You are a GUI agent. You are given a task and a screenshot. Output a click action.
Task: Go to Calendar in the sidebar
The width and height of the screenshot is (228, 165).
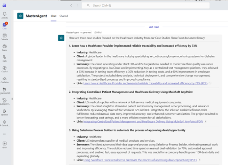(5, 36)
